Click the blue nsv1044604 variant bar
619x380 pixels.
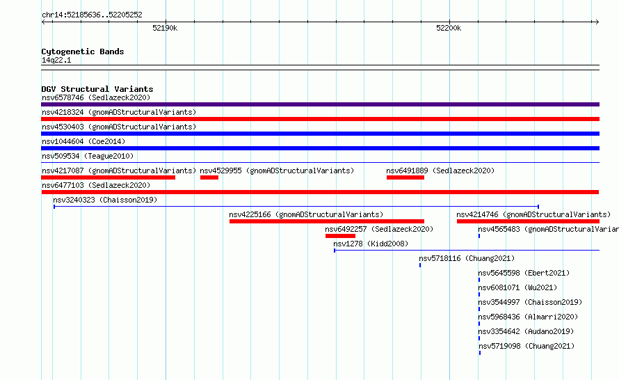(x=320, y=148)
